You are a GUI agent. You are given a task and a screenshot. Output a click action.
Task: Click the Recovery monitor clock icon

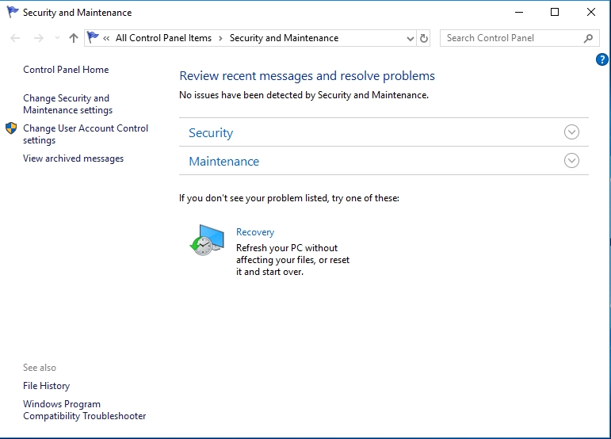[x=207, y=240]
